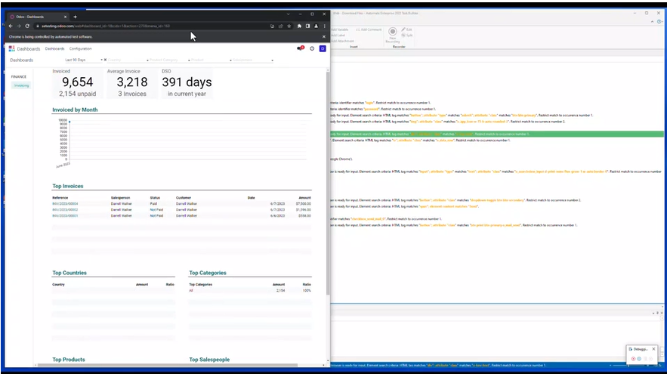Viewport: 667px width, 374px height.
Task: Click Split in the Recorder group
Action: point(406,36)
